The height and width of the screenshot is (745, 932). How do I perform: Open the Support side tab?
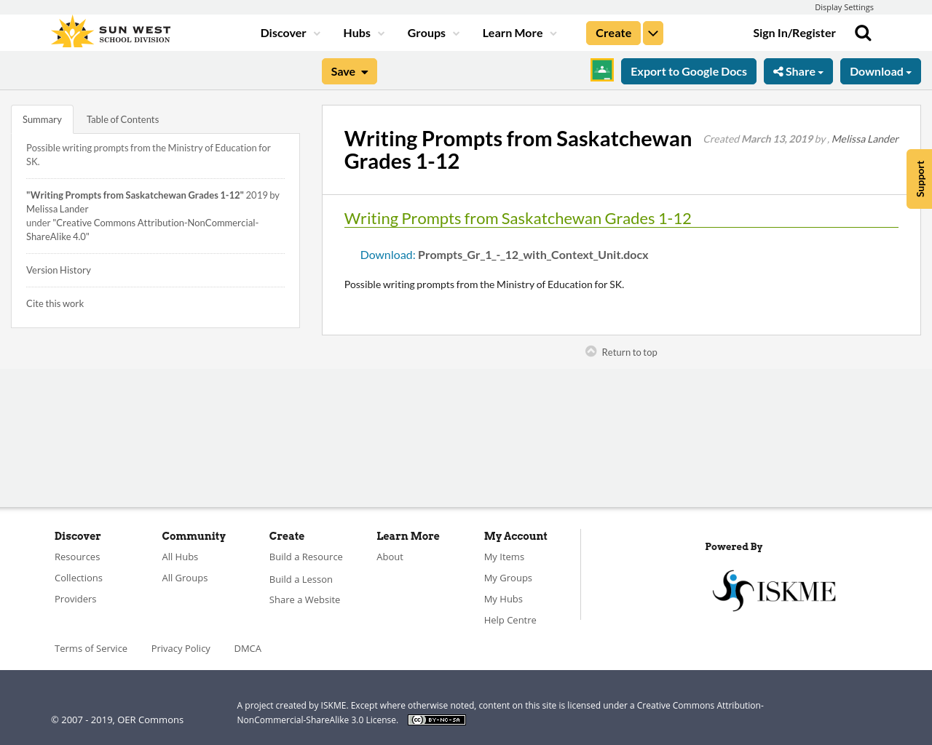coord(918,179)
